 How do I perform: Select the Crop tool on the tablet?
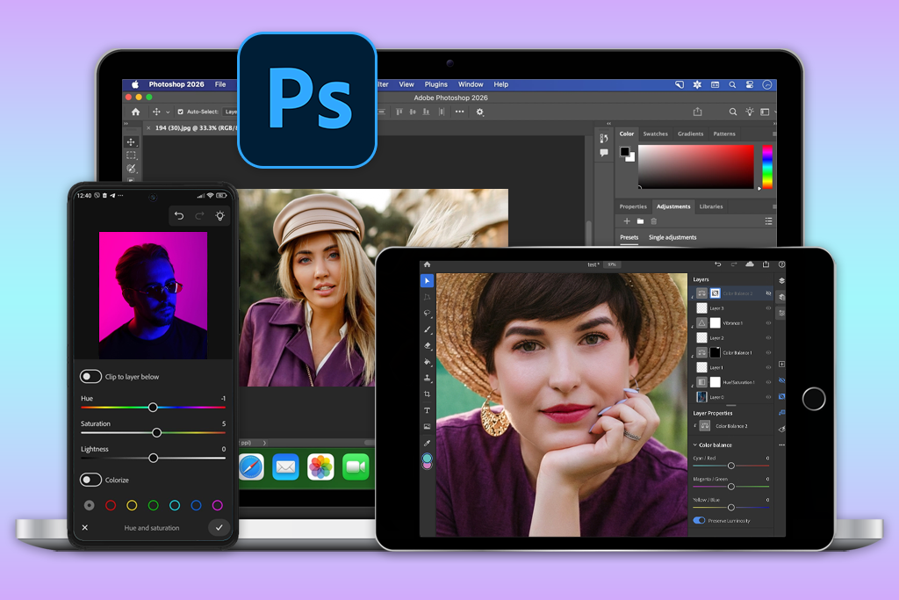(x=428, y=394)
